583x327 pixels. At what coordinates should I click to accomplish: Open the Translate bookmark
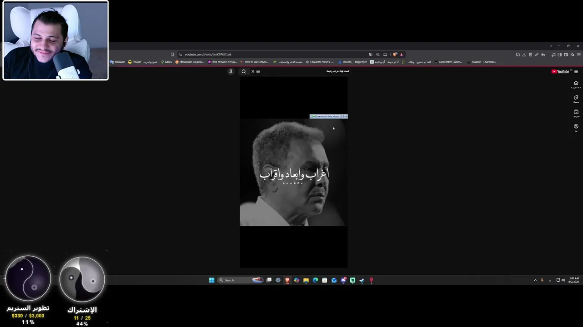click(x=118, y=62)
